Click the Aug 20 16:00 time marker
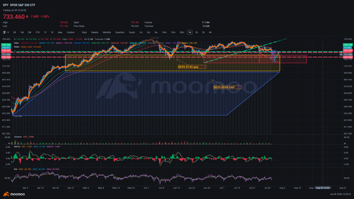This screenshot has width=354, height=199. pos(323,188)
